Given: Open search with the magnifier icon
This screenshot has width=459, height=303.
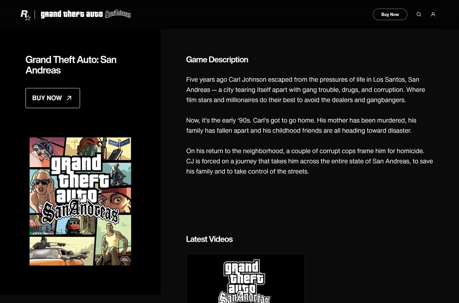Looking at the screenshot, I should [x=419, y=15].
